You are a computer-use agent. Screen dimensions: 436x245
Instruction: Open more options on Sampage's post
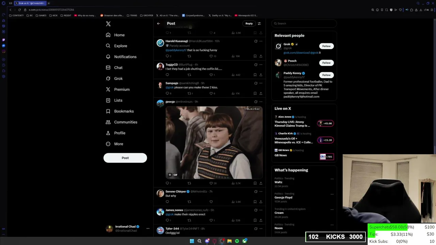[261, 83]
